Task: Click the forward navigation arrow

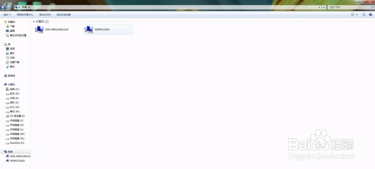Action: click(9, 7)
